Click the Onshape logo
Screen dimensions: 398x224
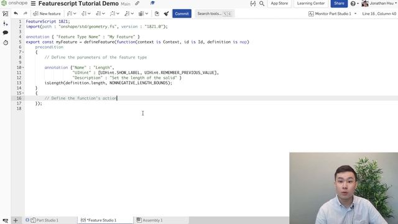pyautogui.click(x=14, y=3)
